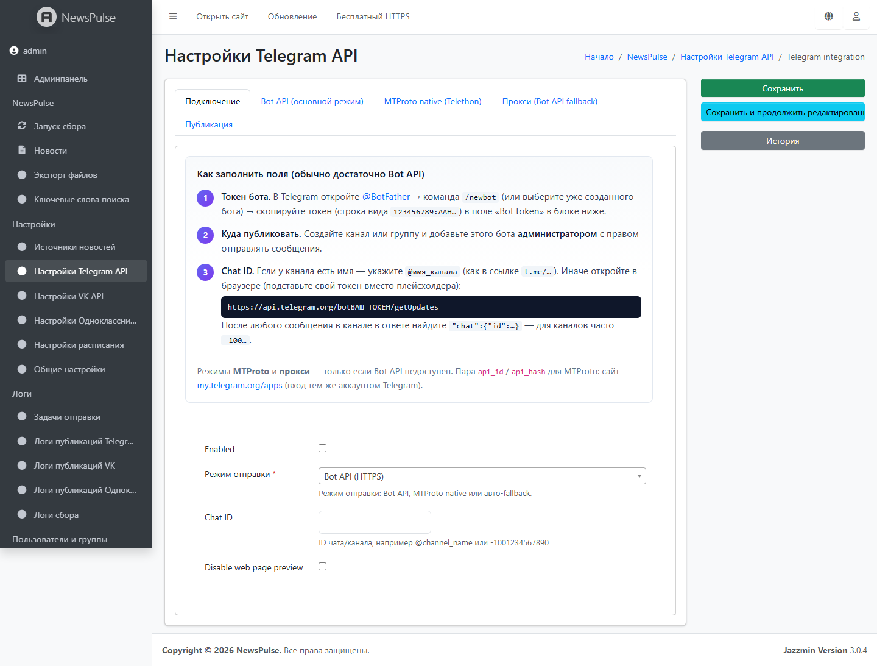
Task: Open the user profile icon in top bar
Action: (856, 16)
